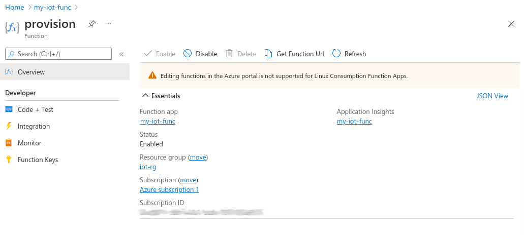The height and width of the screenshot is (235, 524).
Task: Click the Azure subscription 1 link
Action: click(169, 189)
